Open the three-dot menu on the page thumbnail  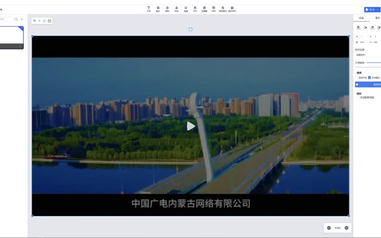tap(20, 46)
